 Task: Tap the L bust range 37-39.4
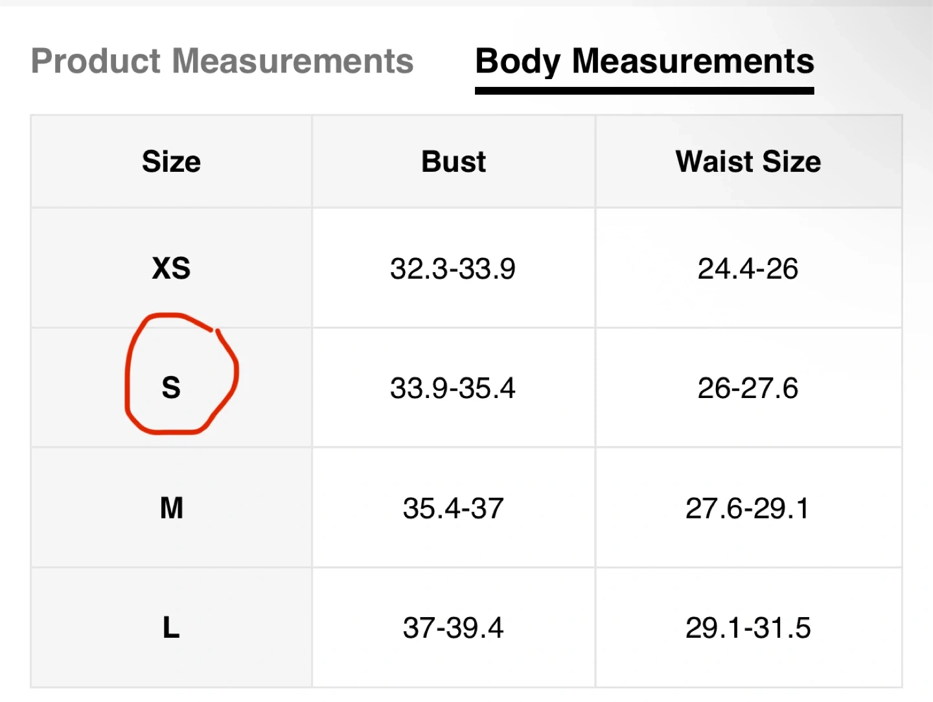452,628
